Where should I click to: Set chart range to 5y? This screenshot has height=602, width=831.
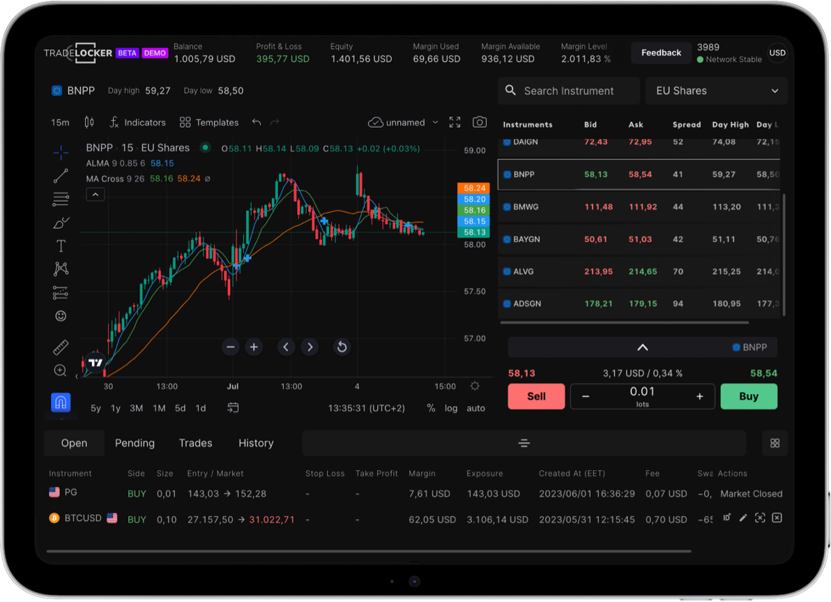click(96, 408)
